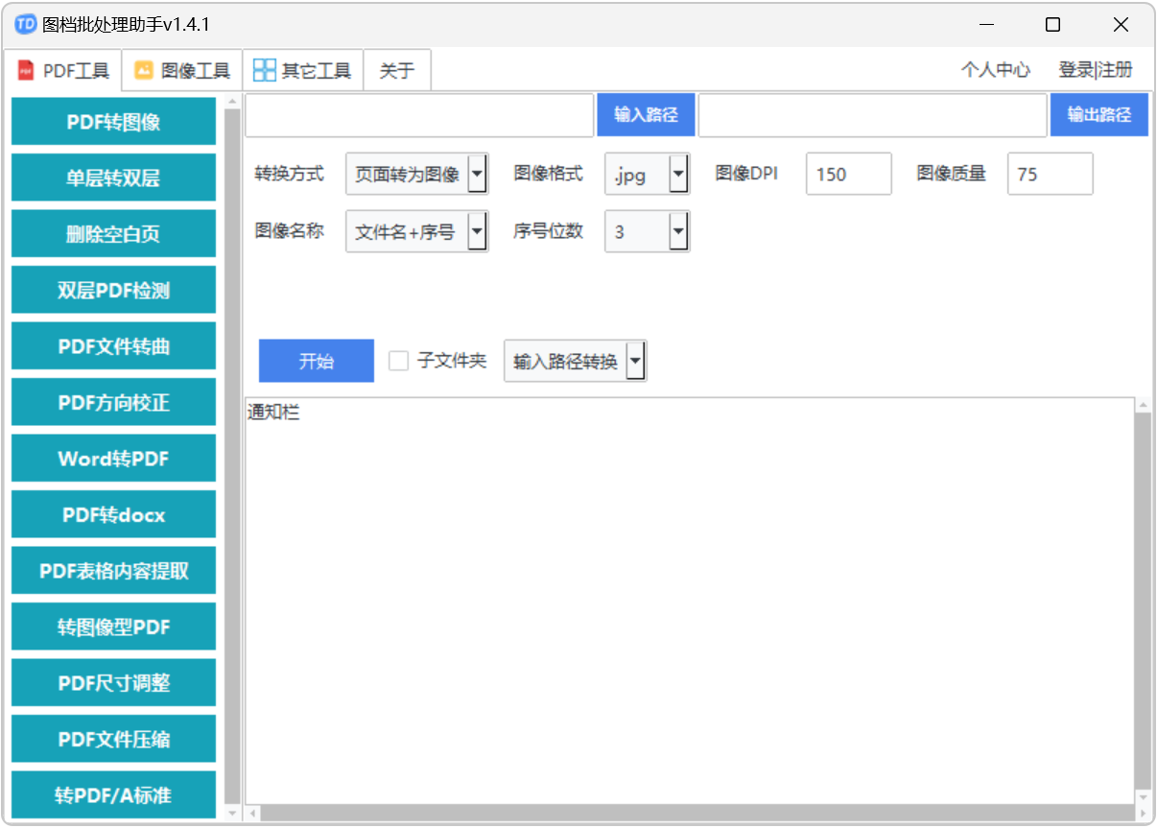Click the output path text field
The width and height of the screenshot is (1157, 828).
(872, 115)
